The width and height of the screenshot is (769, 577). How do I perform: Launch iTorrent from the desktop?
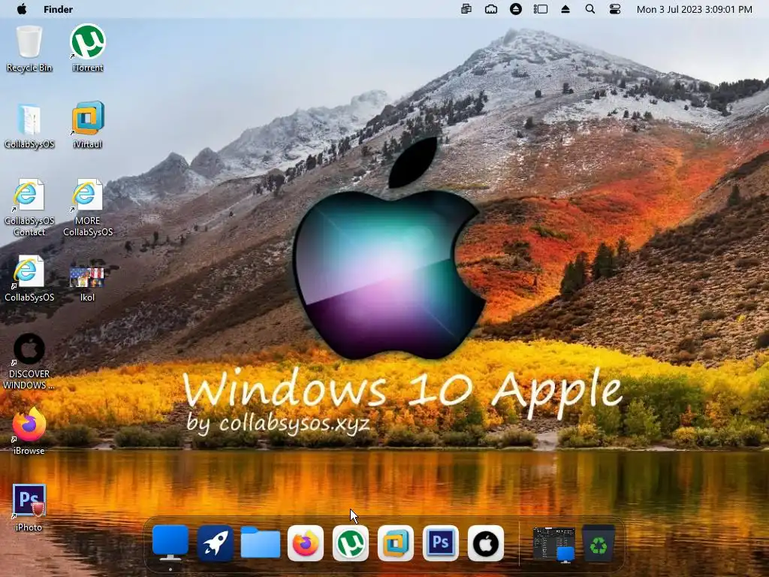click(88, 49)
